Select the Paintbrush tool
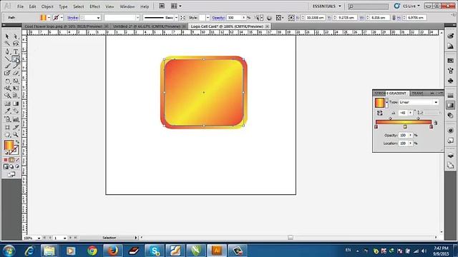 7,66
